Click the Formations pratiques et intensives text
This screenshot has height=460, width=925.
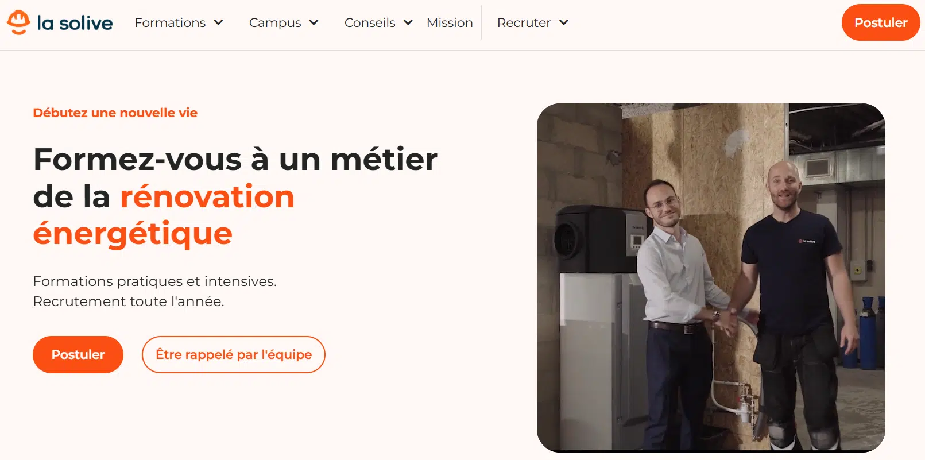(x=155, y=281)
